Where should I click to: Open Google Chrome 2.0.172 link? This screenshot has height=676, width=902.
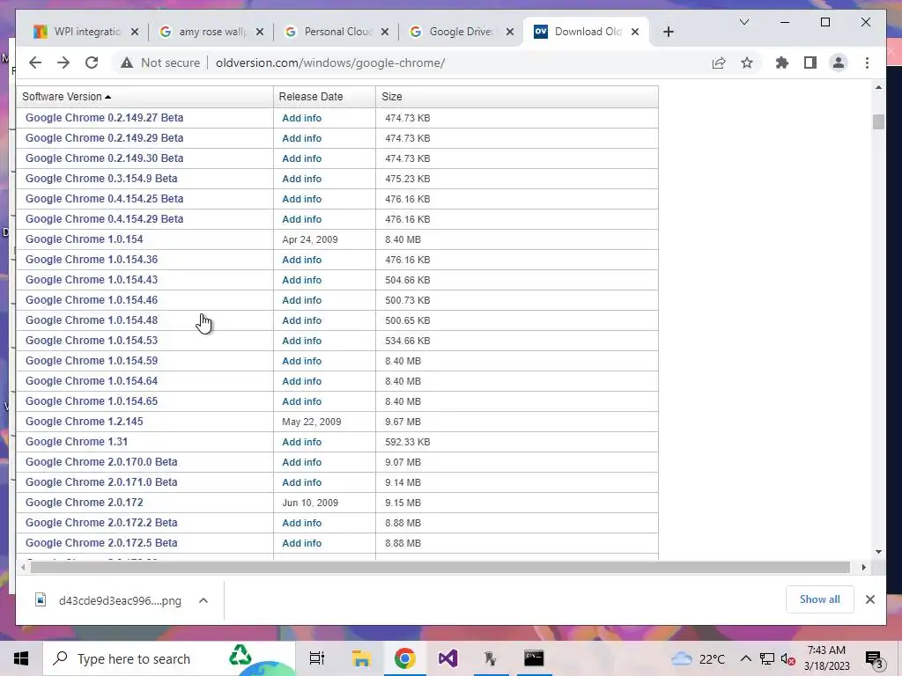click(84, 503)
